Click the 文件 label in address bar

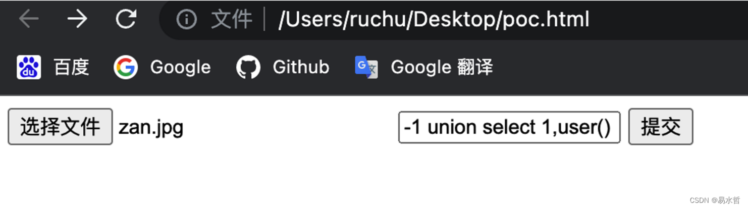(x=231, y=19)
